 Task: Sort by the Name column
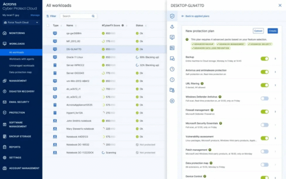point(71,26)
